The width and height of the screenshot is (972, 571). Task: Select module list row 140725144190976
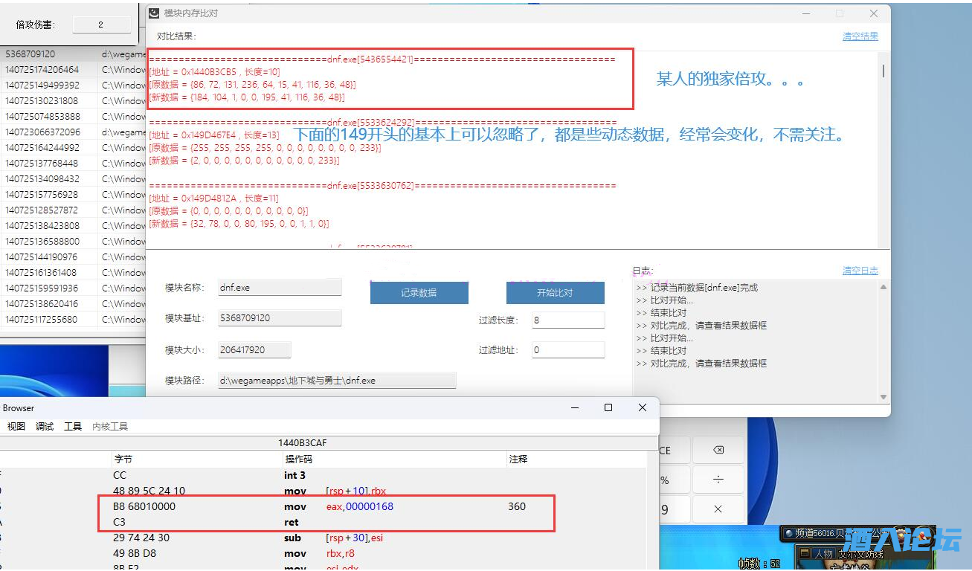(73, 257)
